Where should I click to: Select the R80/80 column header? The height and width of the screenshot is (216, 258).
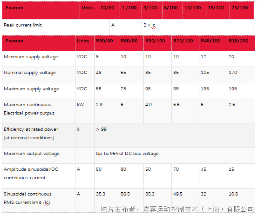(131, 43)
